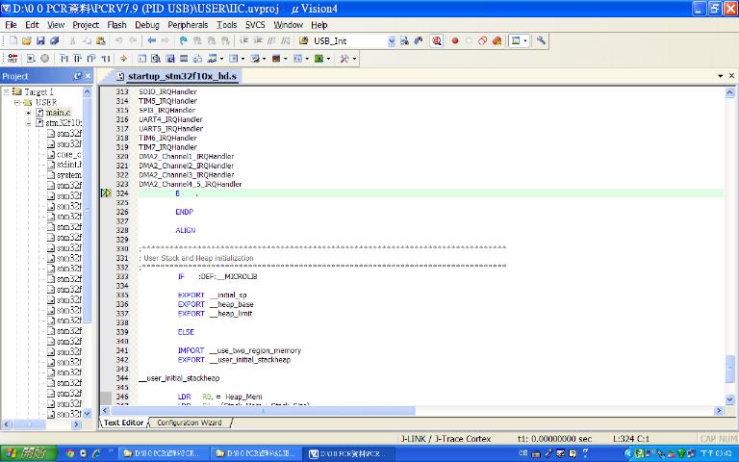Open the USB_Init find combo dropdown

coord(392,41)
